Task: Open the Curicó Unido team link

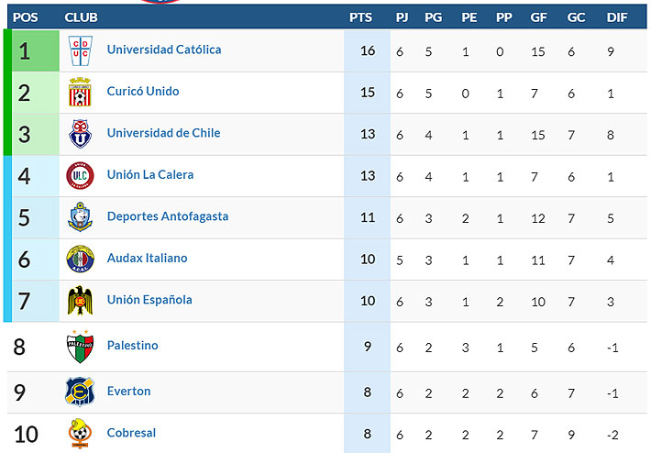Action: 143,92
